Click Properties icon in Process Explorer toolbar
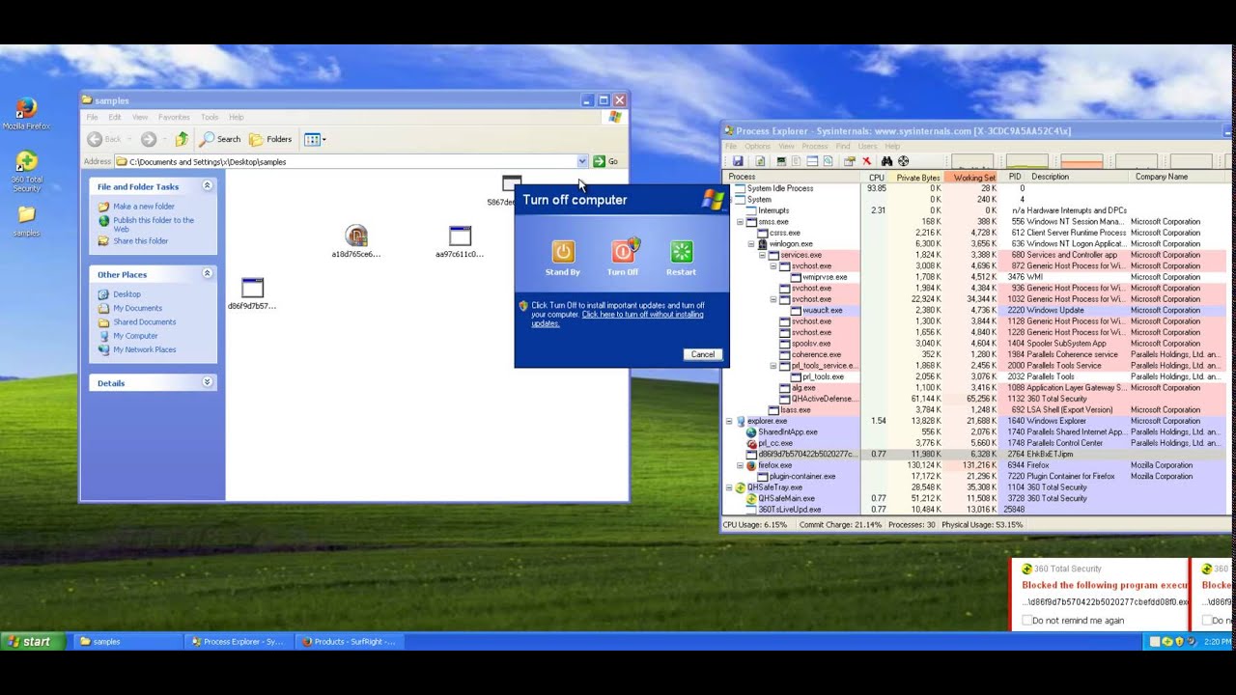The image size is (1236, 695). 850,161
